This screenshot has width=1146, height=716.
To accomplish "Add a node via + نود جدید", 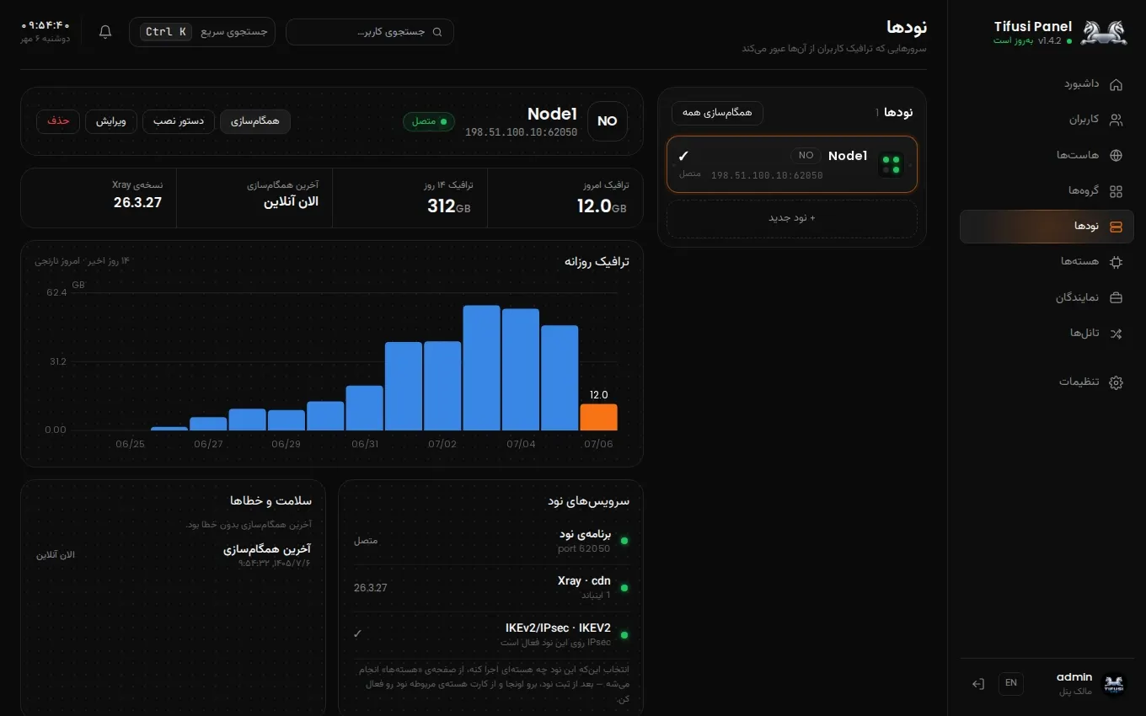I will click(792, 218).
